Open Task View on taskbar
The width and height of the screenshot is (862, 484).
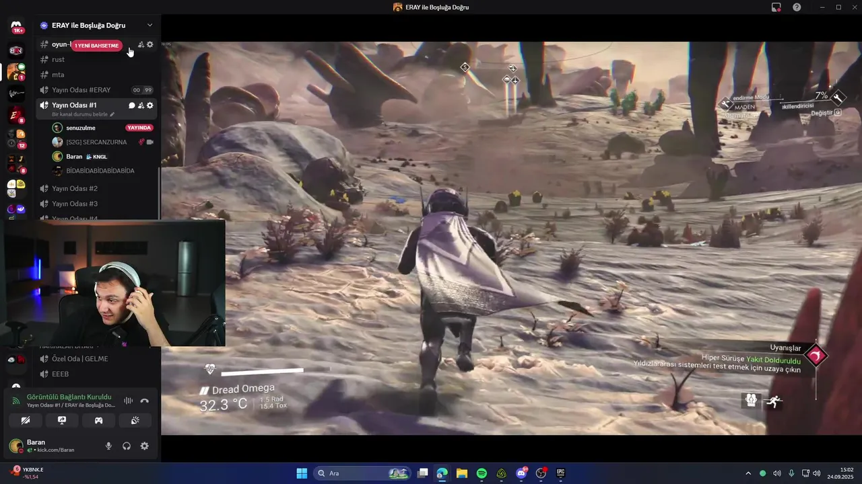coord(422,473)
